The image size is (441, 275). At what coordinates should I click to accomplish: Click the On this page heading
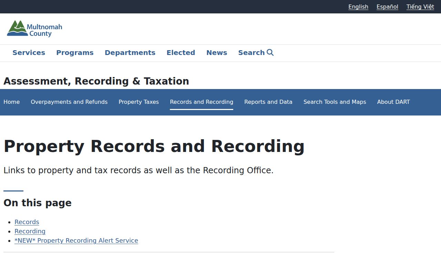pyautogui.click(x=38, y=203)
